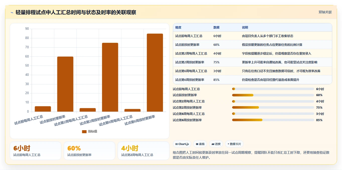Click description starting 字段和提醒逐步稳定后
This screenshot has height=170, width=342.
(x=277, y=54)
